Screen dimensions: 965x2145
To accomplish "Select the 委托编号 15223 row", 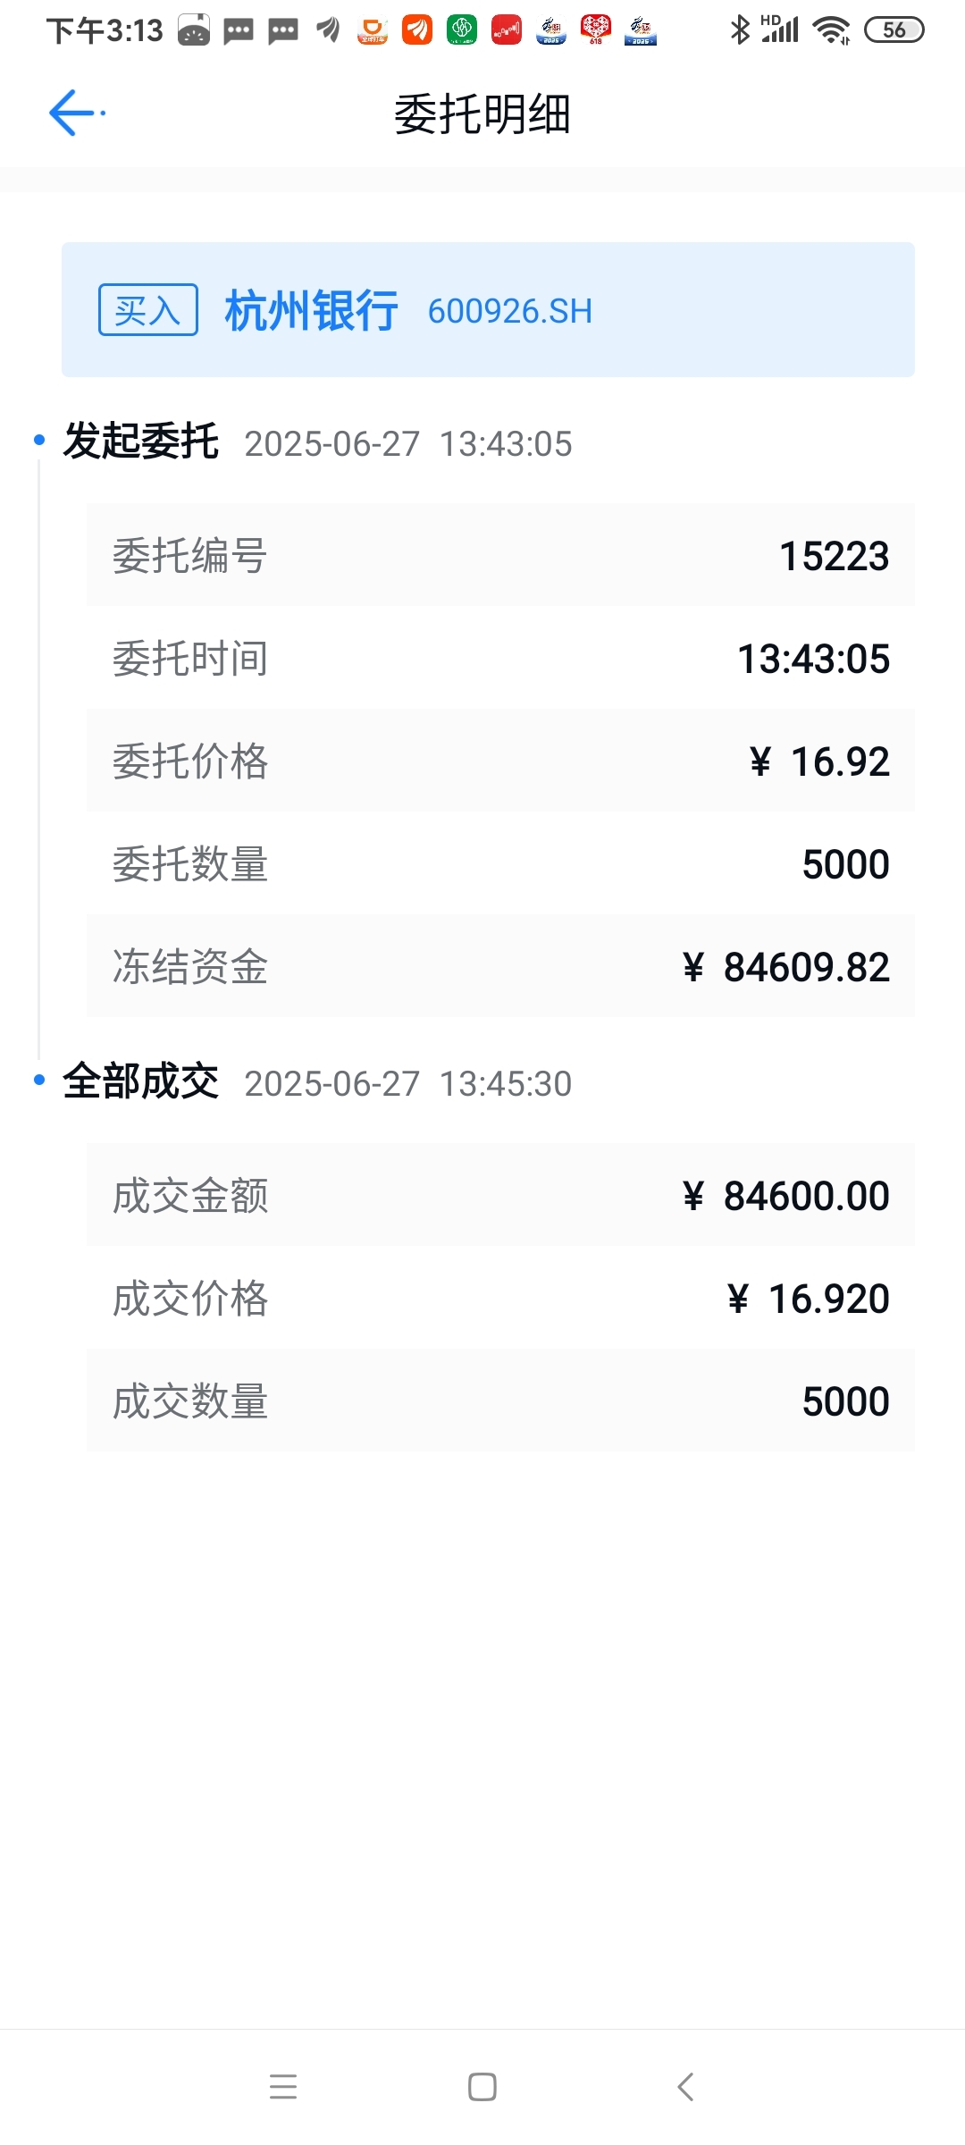I will point(500,555).
